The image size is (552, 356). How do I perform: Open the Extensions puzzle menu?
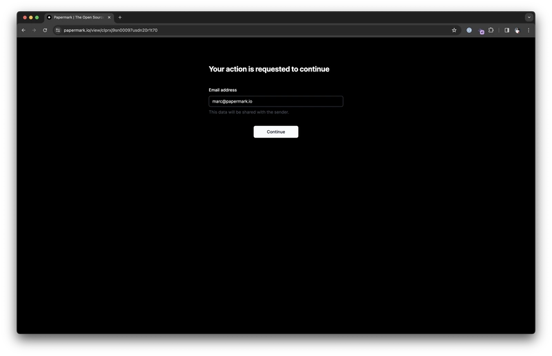[491, 30]
